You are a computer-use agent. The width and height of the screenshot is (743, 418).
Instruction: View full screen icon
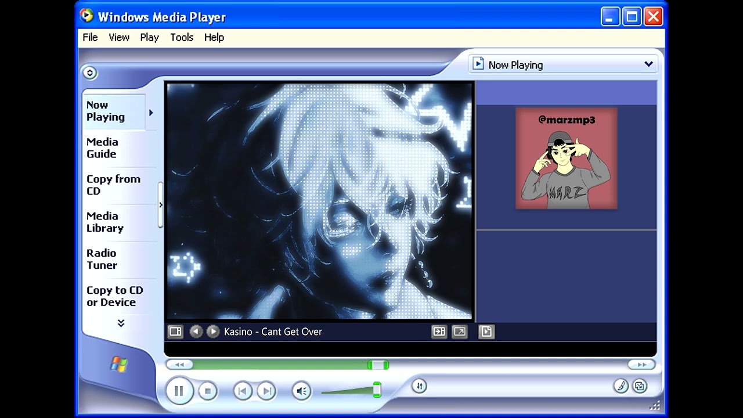click(459, 331)
